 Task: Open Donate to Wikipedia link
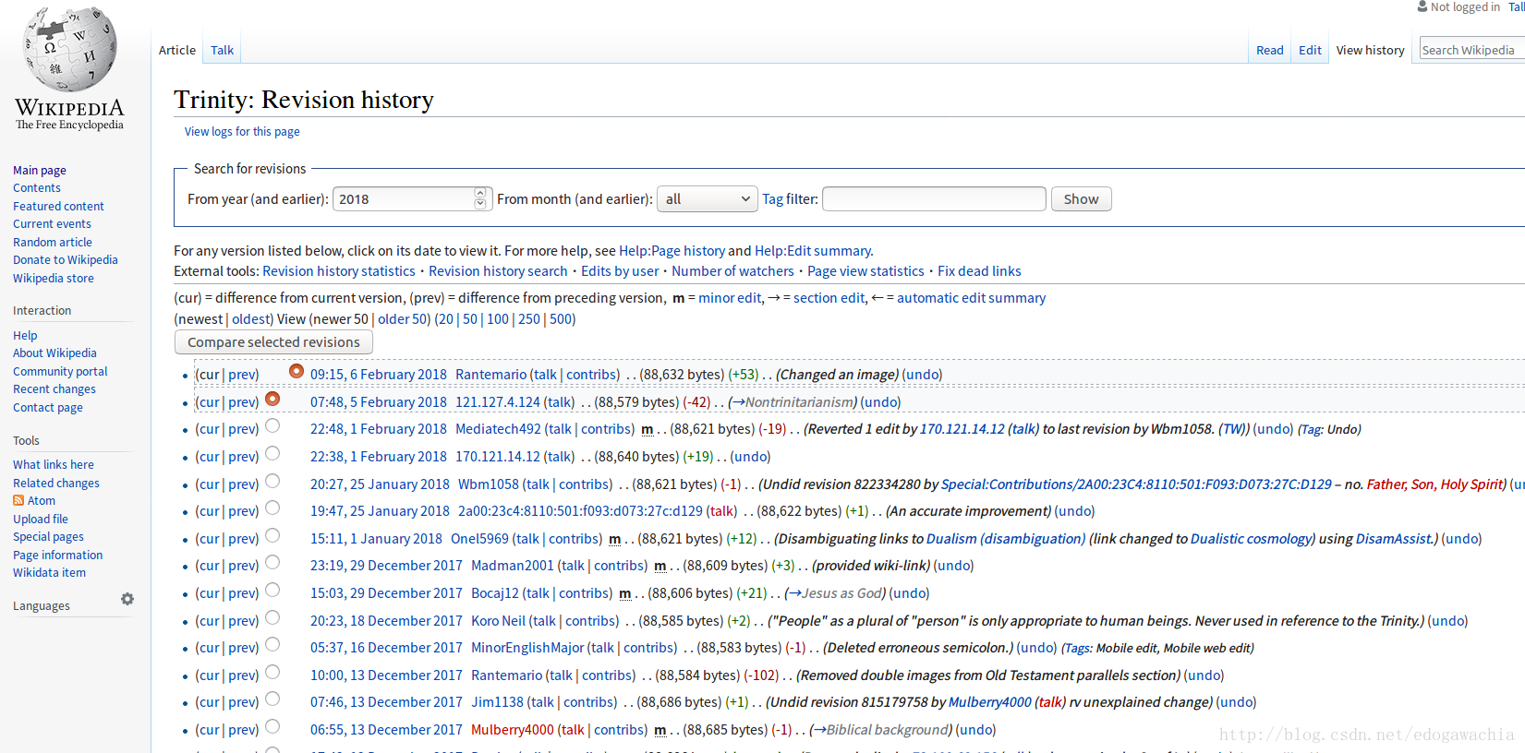66,259
